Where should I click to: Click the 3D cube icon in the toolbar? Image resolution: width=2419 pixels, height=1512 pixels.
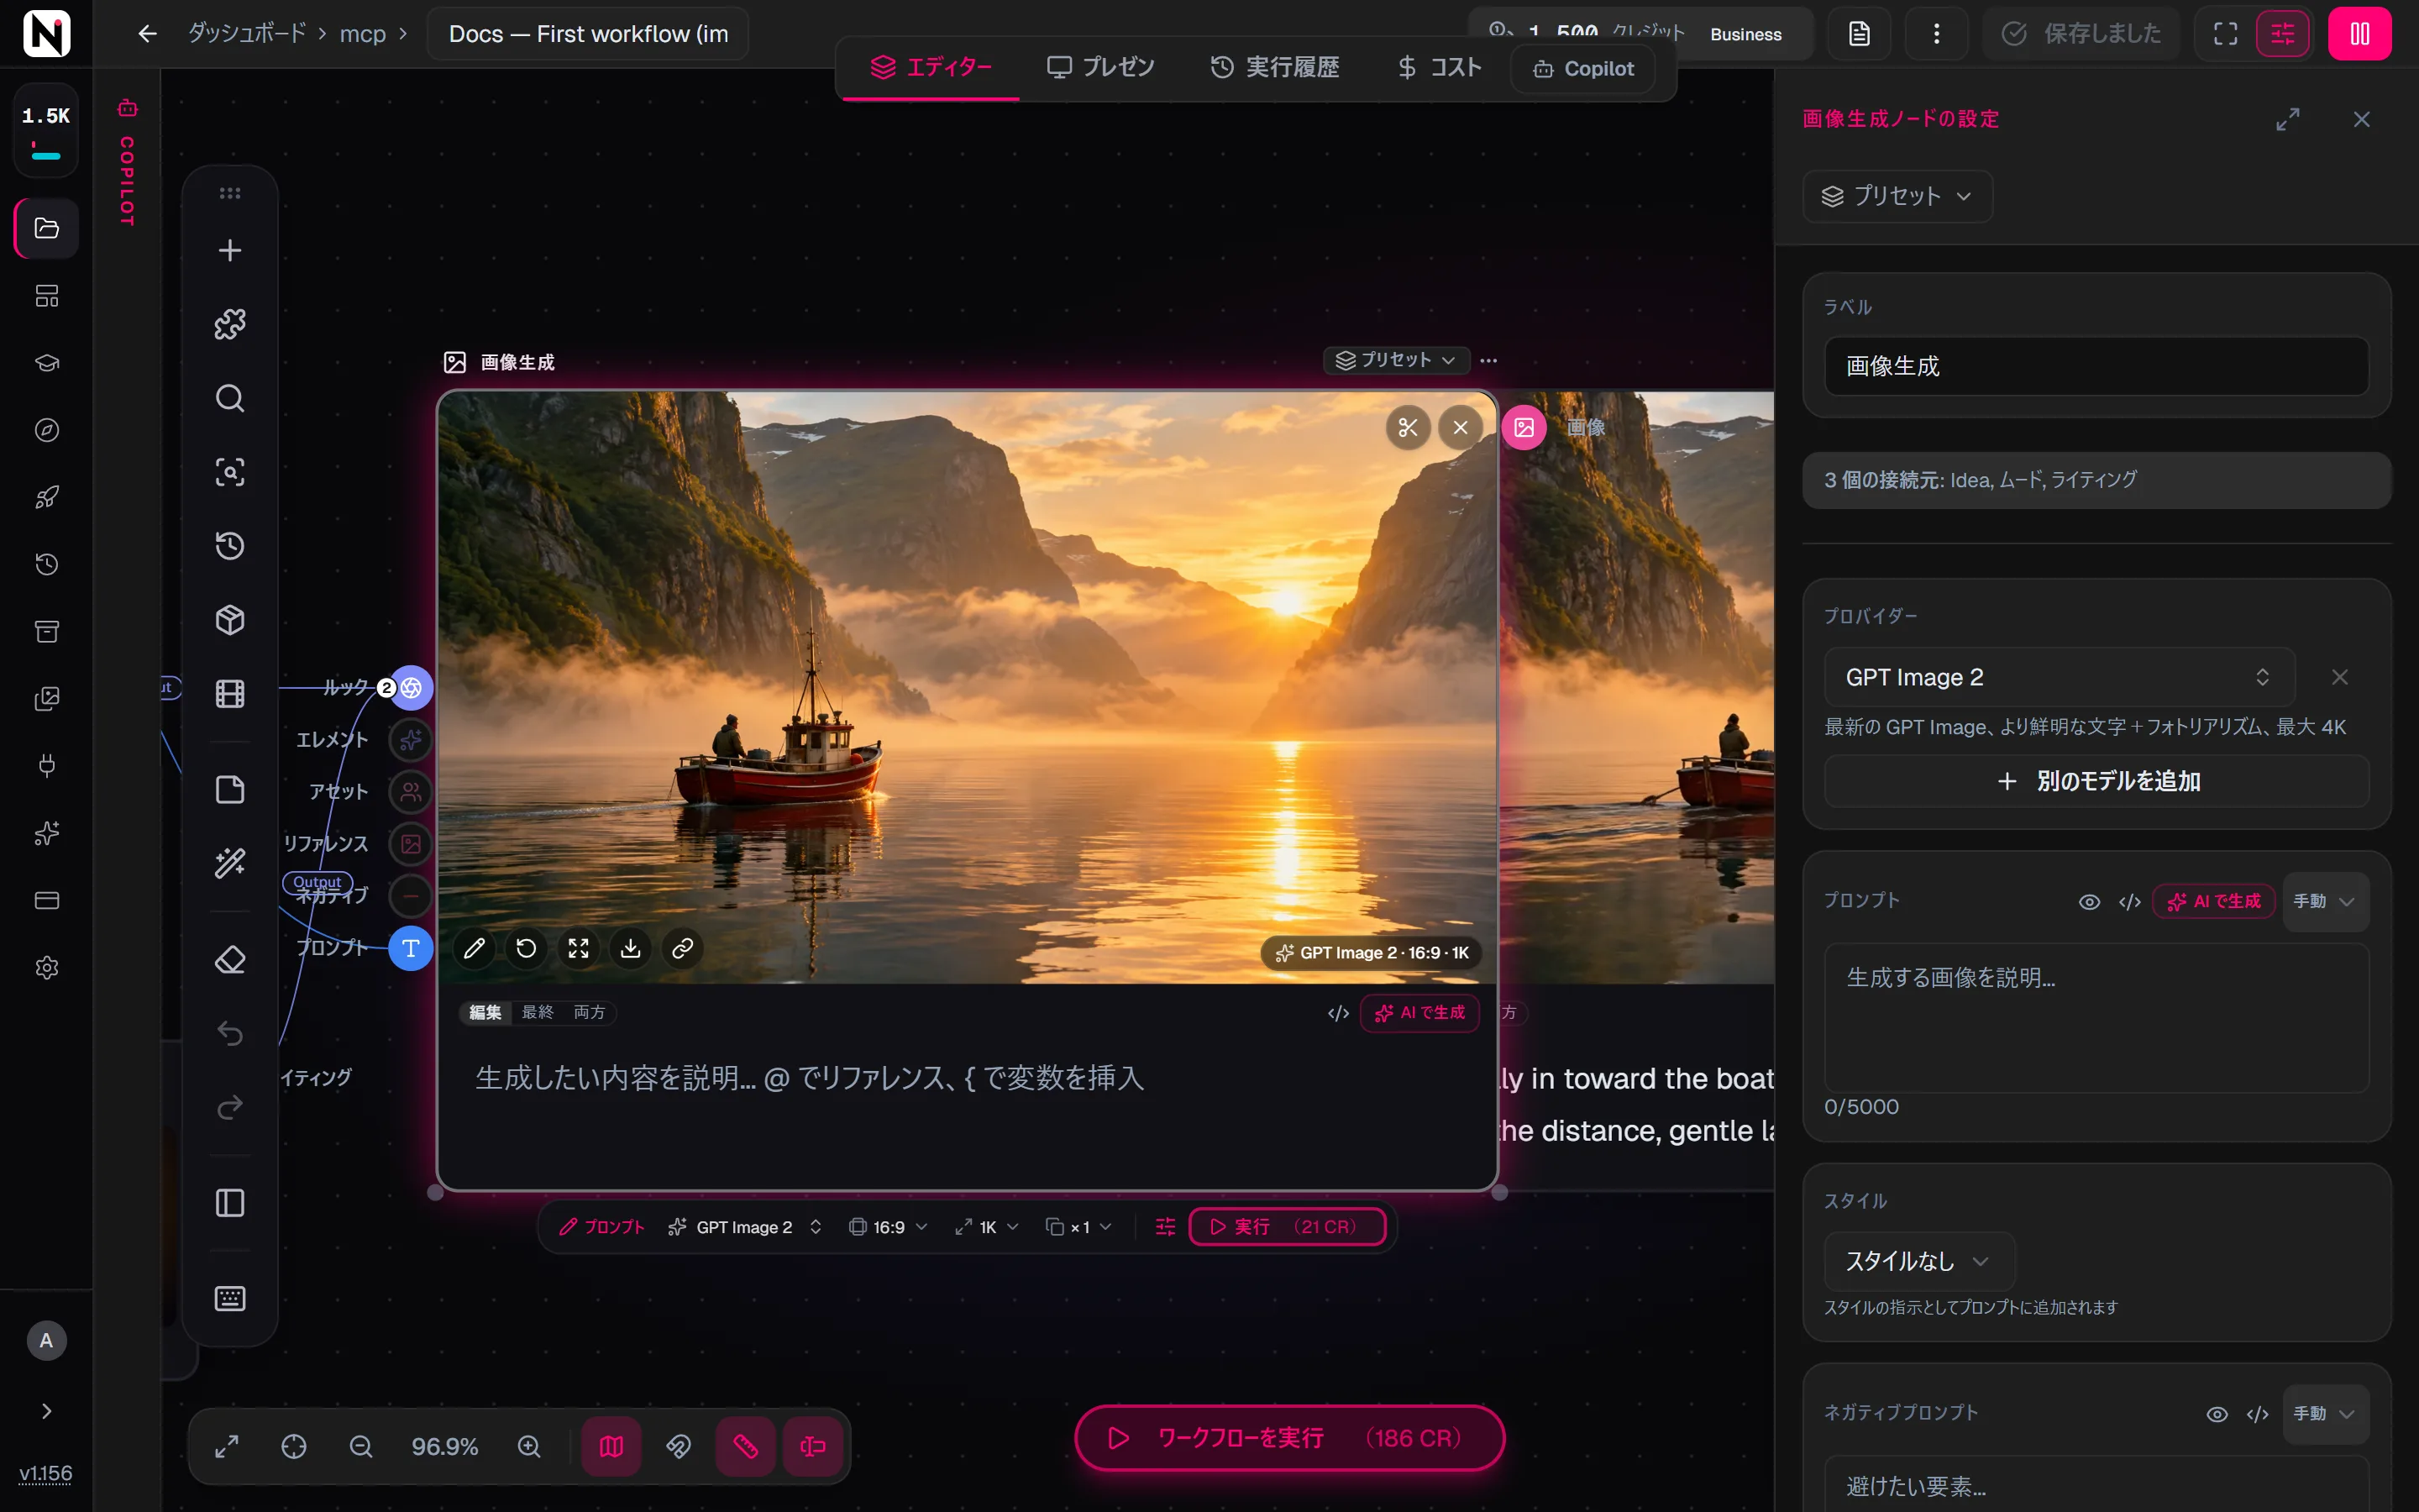coord(230,620)
